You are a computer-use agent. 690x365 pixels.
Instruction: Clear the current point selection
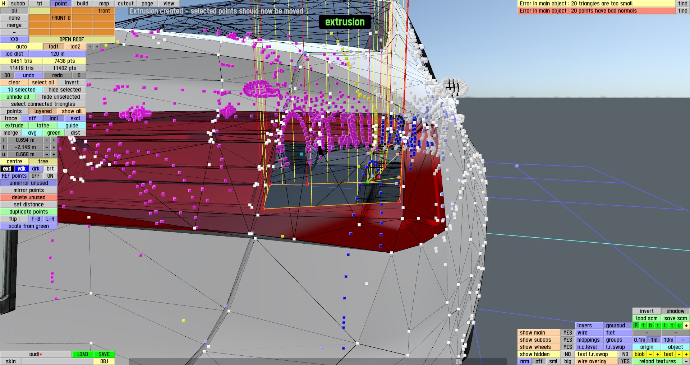[14, 83]
